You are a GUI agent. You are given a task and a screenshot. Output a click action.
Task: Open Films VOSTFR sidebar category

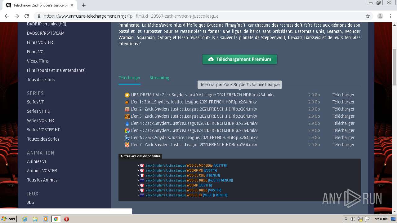pyautogui.click(x=40, y=42)
